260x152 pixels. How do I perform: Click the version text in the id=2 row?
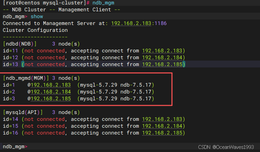click(x=116, y=92)
